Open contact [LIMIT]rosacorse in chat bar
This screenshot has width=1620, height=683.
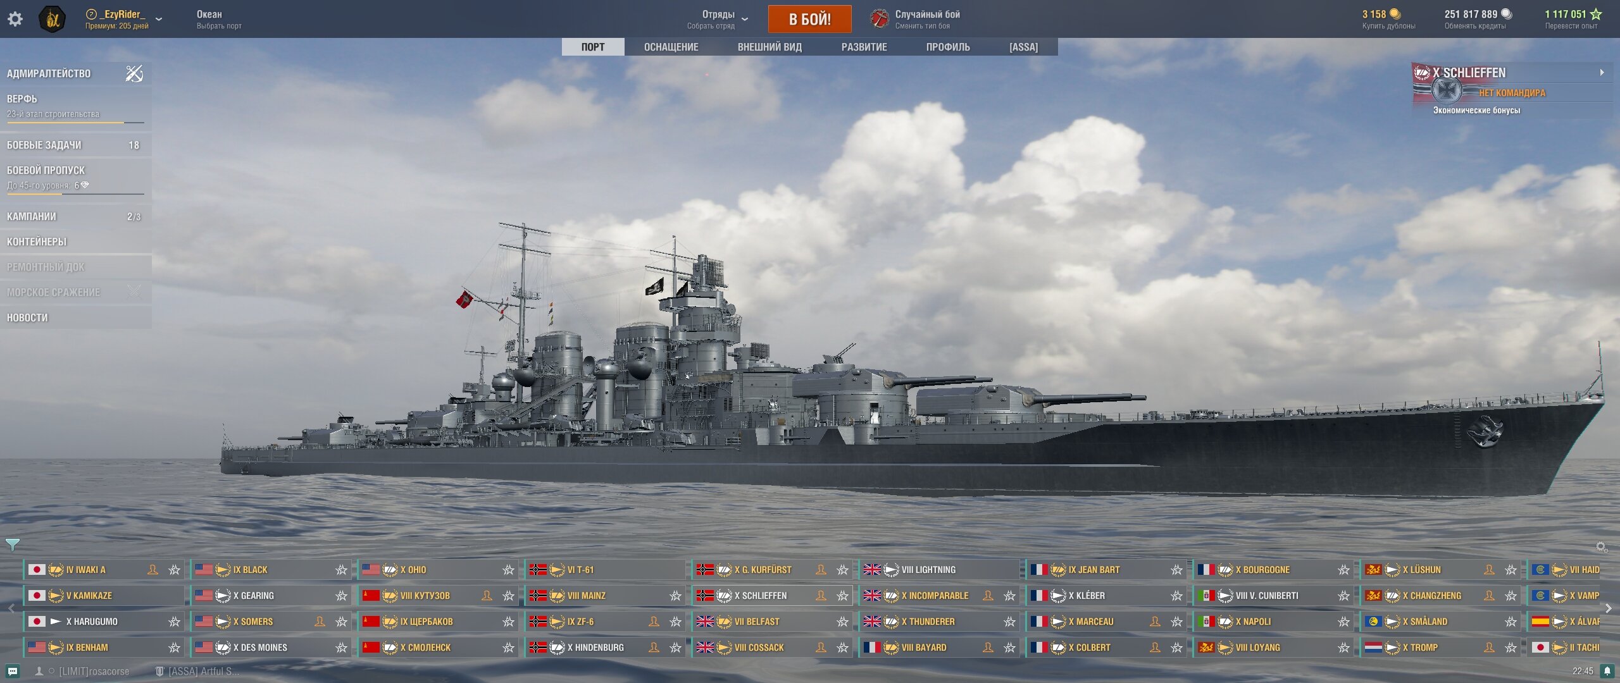(82, 671)
